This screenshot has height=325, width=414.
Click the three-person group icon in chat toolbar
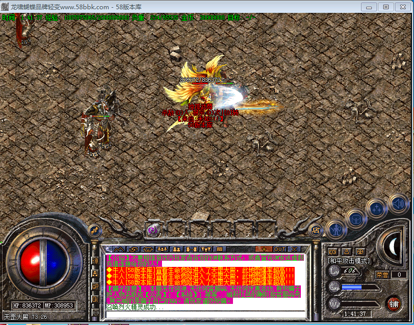click(x=162, y=249)
